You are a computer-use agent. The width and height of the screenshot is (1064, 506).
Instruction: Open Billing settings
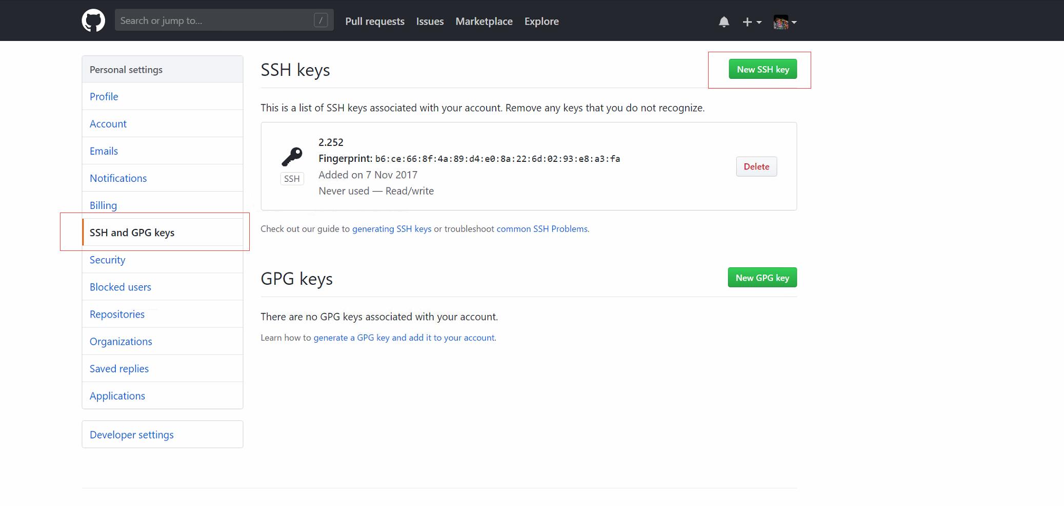point(162,205)
